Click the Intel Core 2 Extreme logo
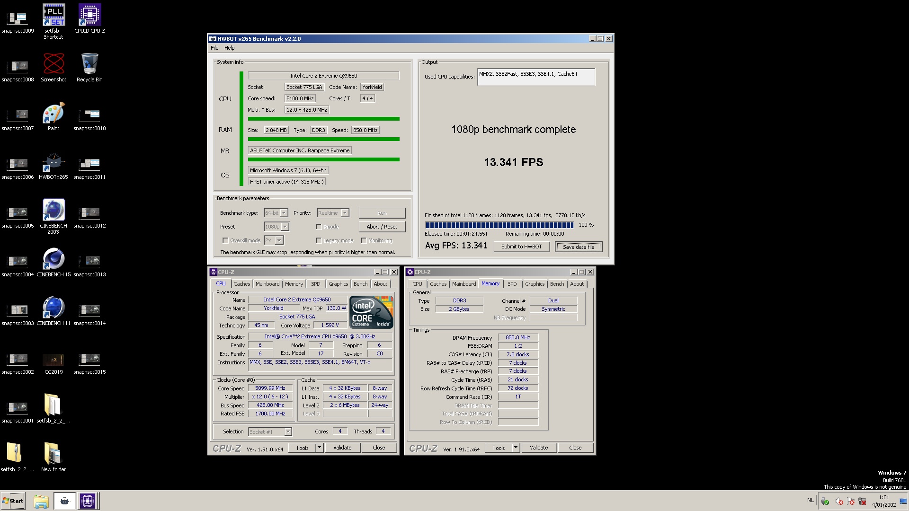This screenshot has width=909, height=511. (371, 312)
